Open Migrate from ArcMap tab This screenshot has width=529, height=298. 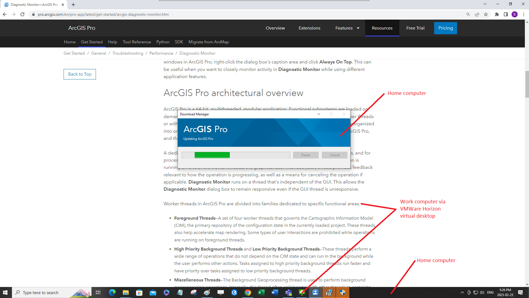coord(209,42)
